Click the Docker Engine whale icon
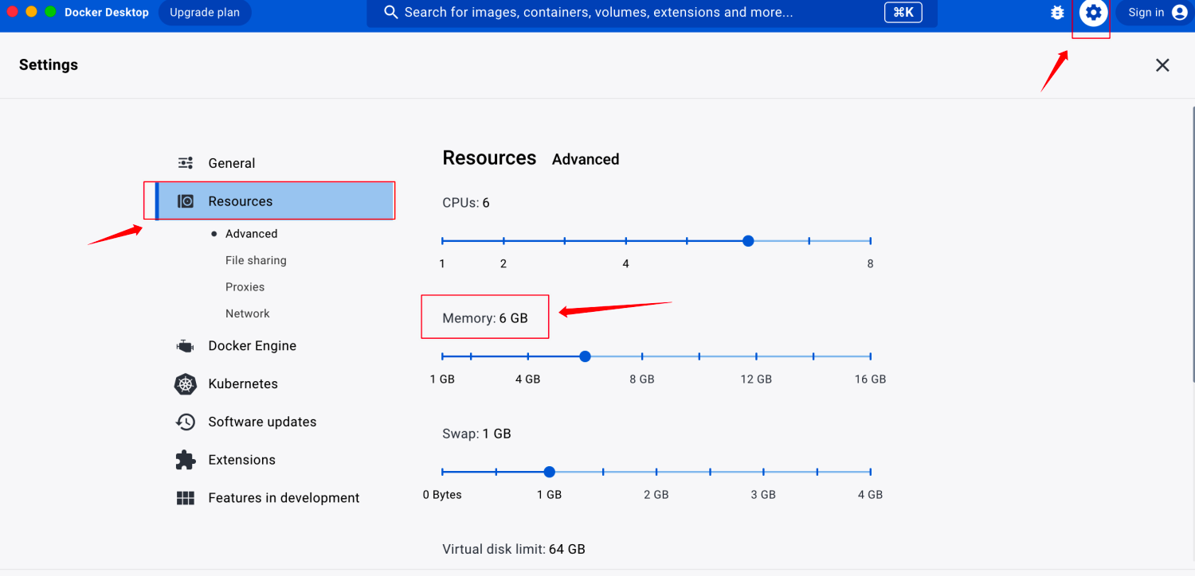1195x576 pixels. [185, 346]
